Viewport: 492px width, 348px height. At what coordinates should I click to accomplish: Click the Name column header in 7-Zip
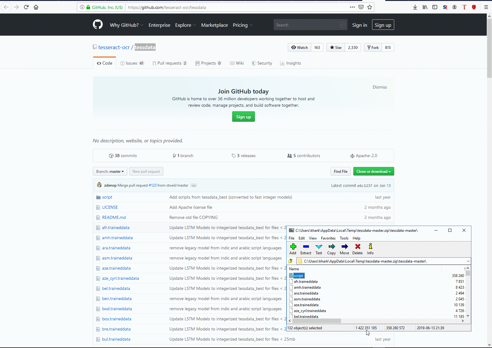(x=294, y=269)
